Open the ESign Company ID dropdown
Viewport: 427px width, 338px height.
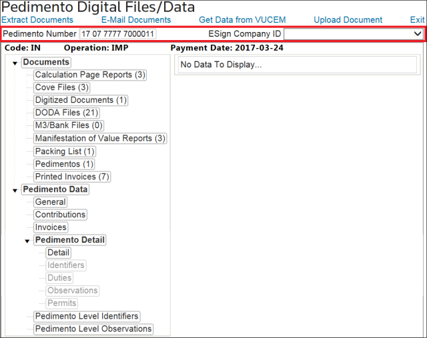[x=354, y=34]
